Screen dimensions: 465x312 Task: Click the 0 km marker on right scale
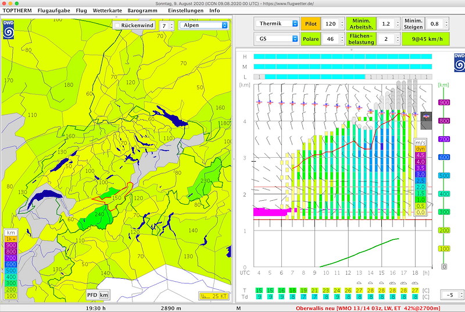(x=444, y=267)
